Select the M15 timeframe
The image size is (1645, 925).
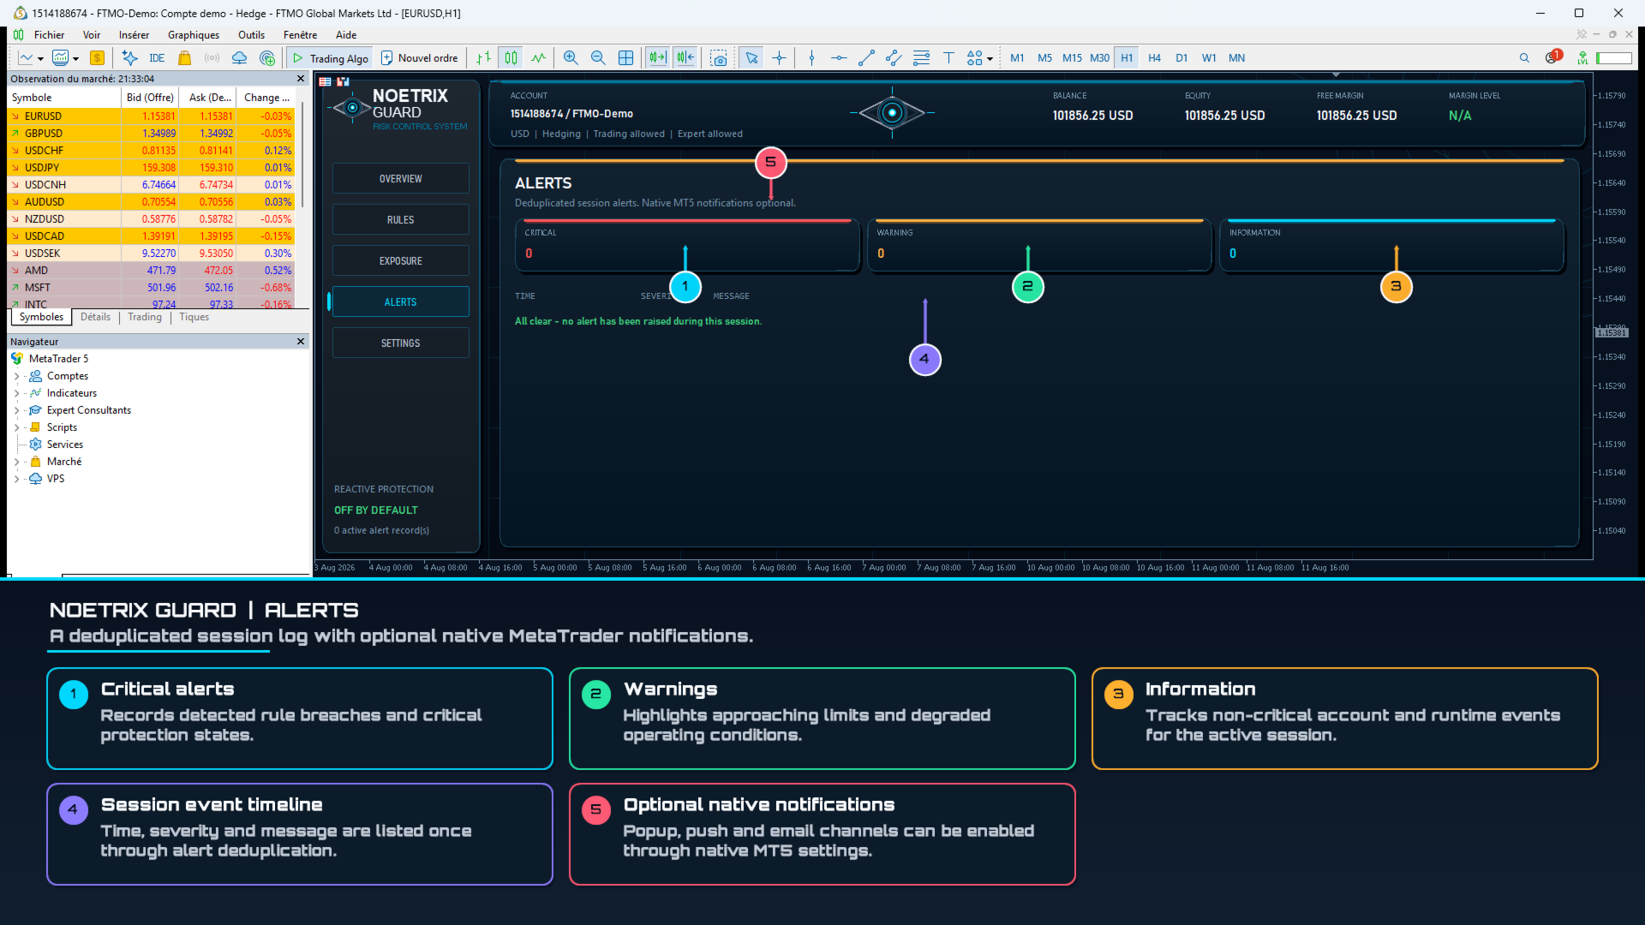[1072, 58]
